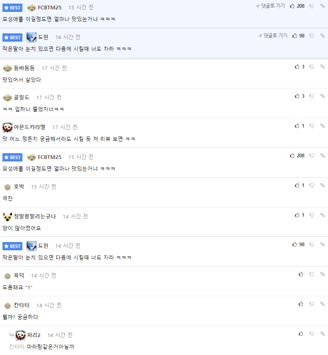This screenshot has width=328, height=355.
Task: Click 댓글로 가기 on 됴힌's best comment
Action: (273, 35)
